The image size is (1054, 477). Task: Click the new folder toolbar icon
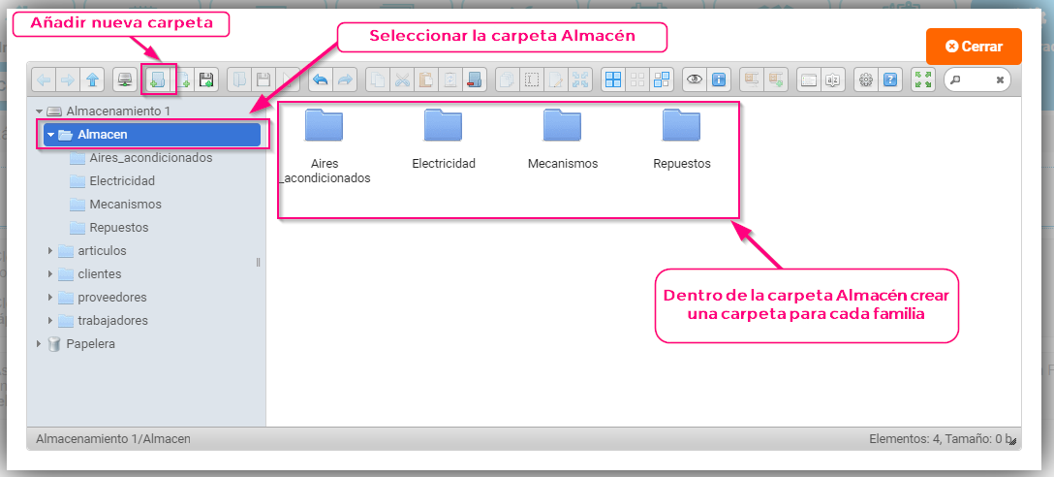pos(155,79)
